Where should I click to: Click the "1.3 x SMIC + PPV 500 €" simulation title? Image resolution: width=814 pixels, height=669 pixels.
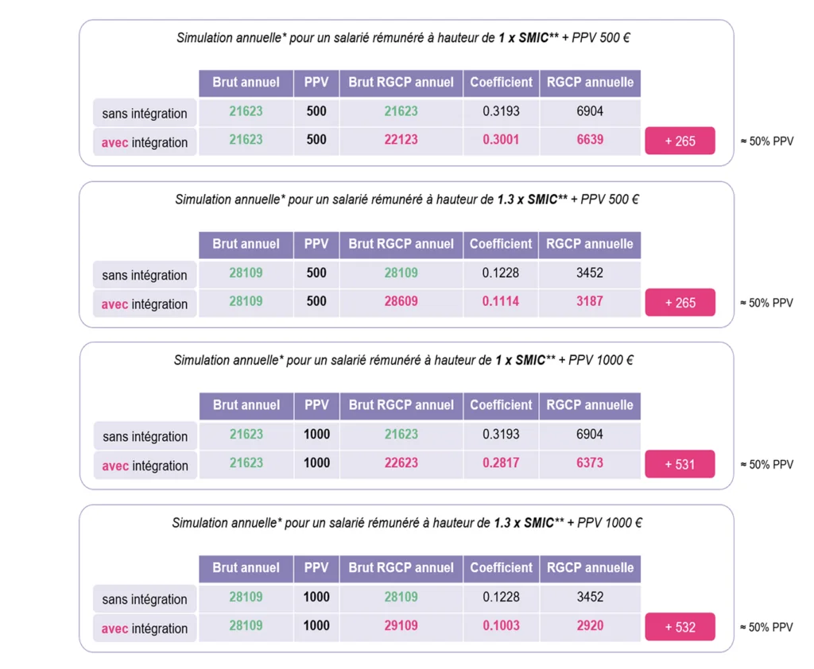point(407,199)
